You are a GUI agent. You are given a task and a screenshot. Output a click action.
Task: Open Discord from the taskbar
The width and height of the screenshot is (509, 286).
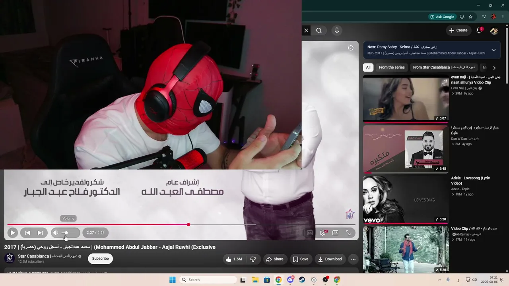(290, 280)
